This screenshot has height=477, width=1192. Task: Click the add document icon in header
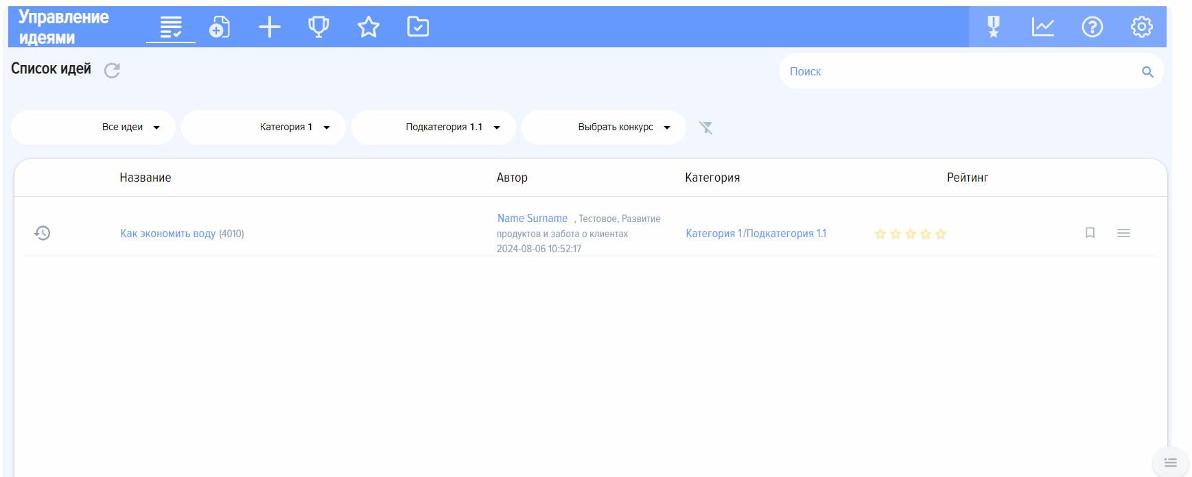(220, 27)
